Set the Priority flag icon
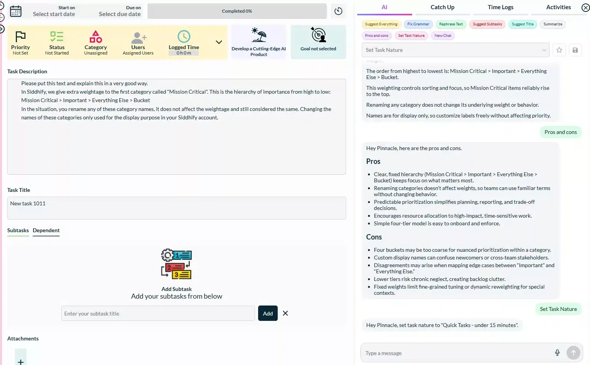The image size is (590, 365). click(x=20, y=37)
